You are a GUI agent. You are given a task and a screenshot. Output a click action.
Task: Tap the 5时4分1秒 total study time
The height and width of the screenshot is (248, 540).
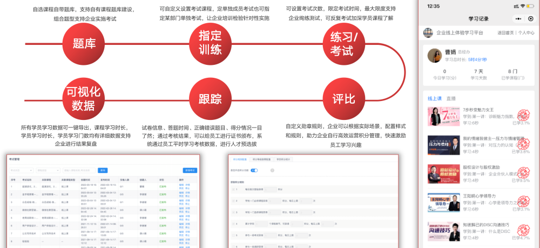[477, 59]
